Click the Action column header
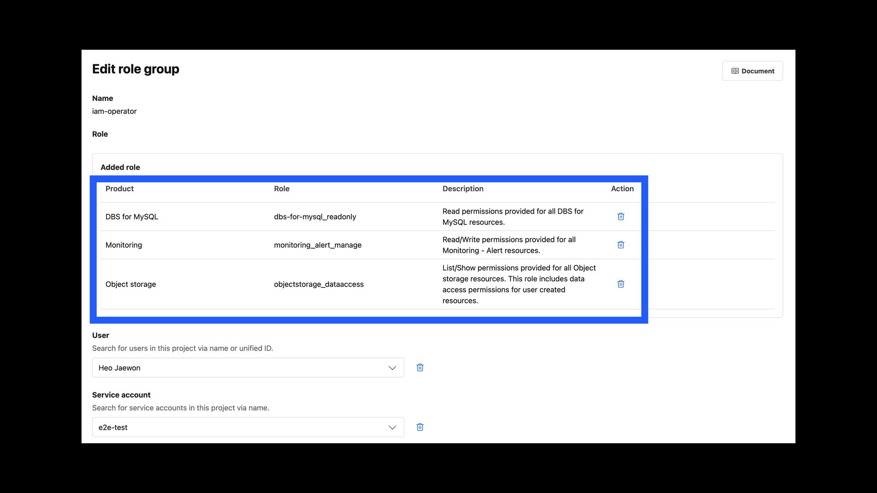The width and height of the screenshot is (877, 493). (622, 189)
